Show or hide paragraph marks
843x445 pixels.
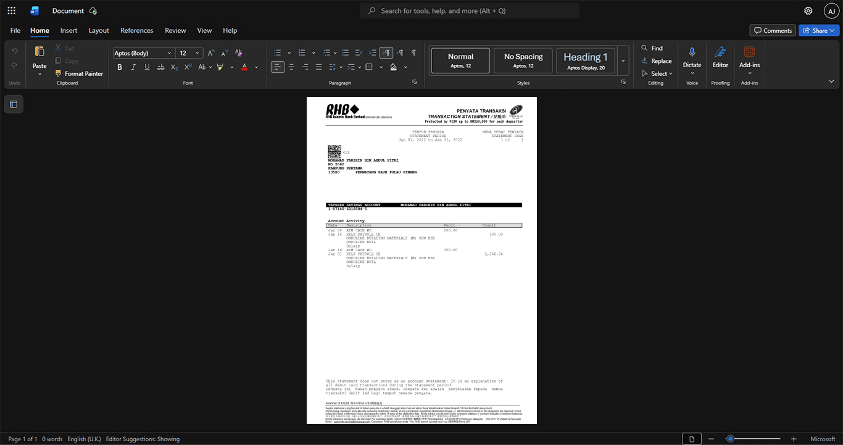(x=413, y=53)
